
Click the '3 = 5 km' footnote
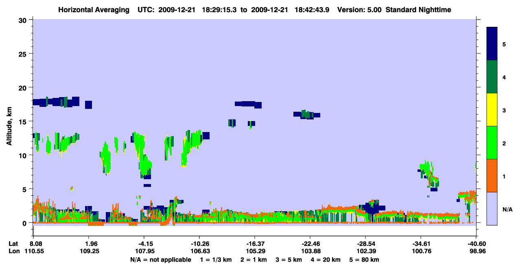point(289,260)
